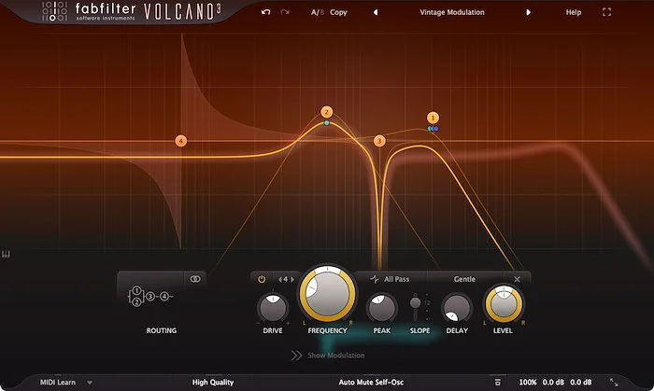
Task: Select filter node 4 on the display
Action: [181, 141]
